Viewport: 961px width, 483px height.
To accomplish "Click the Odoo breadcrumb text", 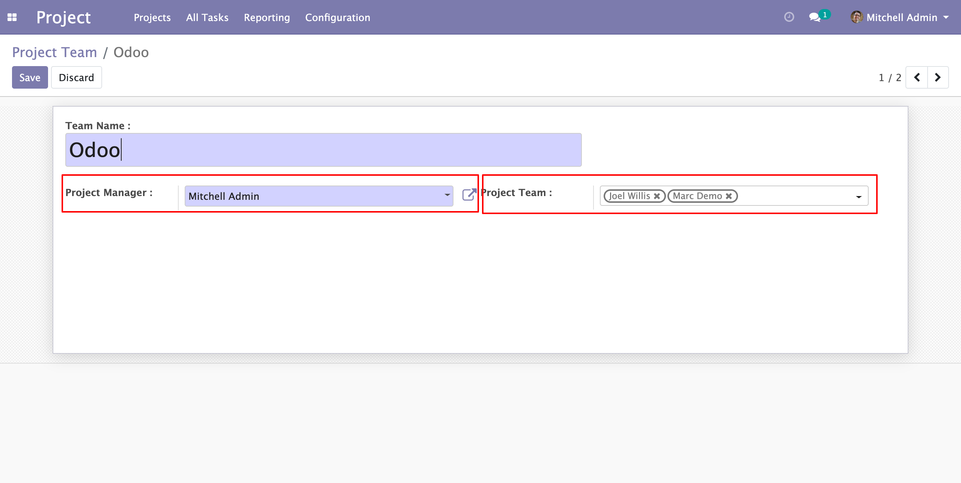I will pyautogui.click(x=131, y=52).
